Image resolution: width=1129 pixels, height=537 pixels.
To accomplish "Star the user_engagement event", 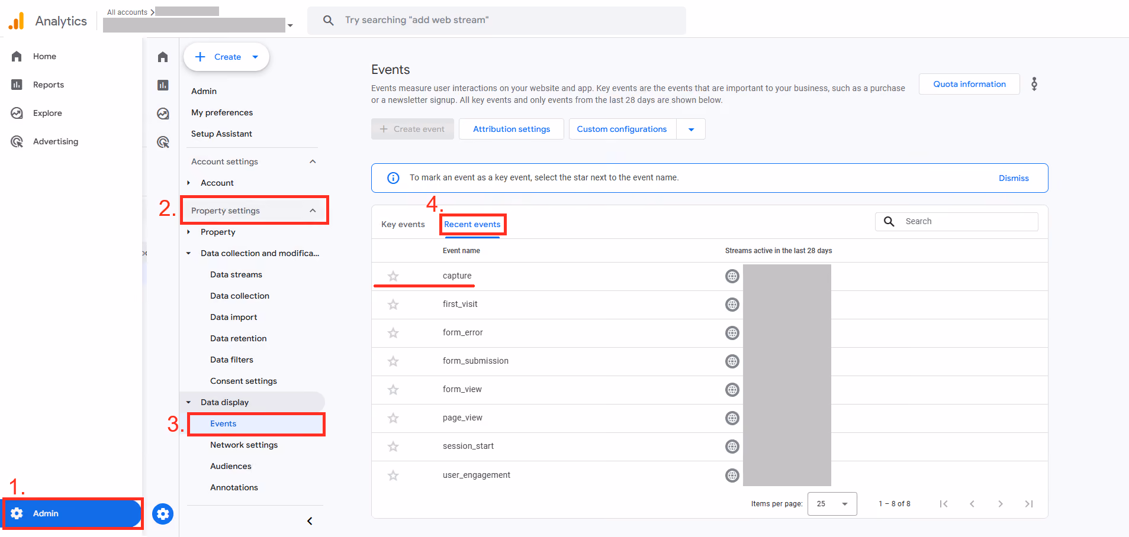I will 393,475.
